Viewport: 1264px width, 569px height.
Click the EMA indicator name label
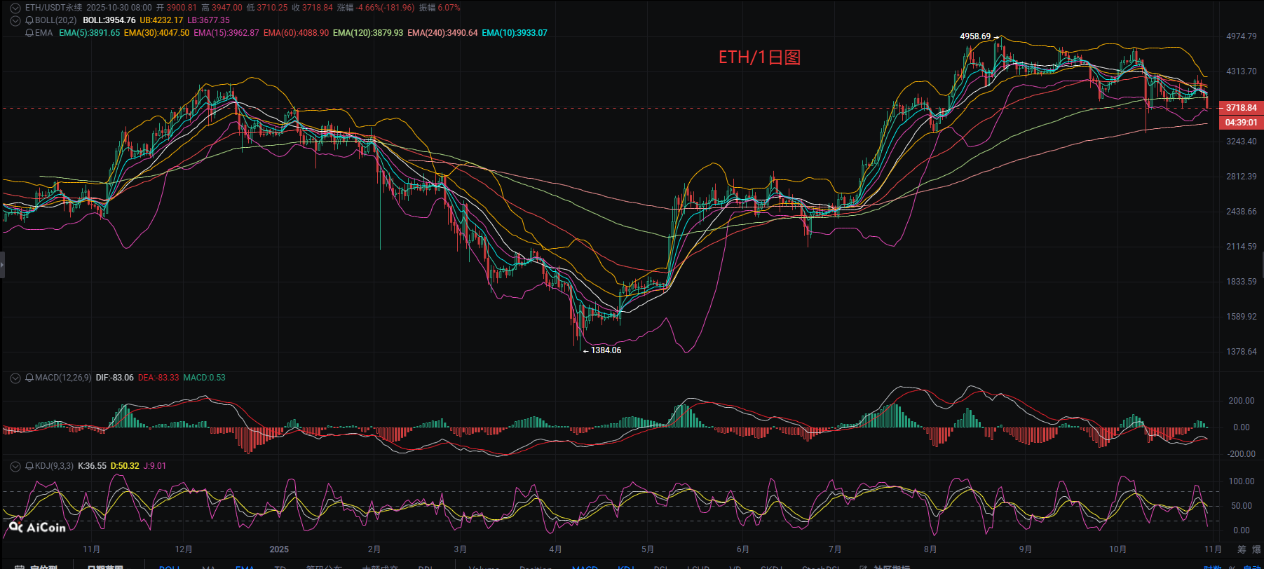pyautogui.click(x=43, y=33)
